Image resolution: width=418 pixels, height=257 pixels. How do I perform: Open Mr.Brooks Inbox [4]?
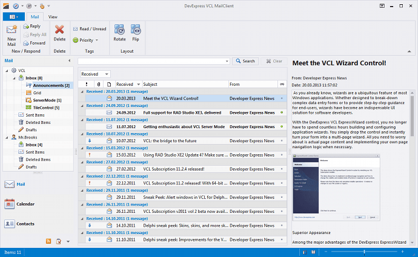(34, 145)
